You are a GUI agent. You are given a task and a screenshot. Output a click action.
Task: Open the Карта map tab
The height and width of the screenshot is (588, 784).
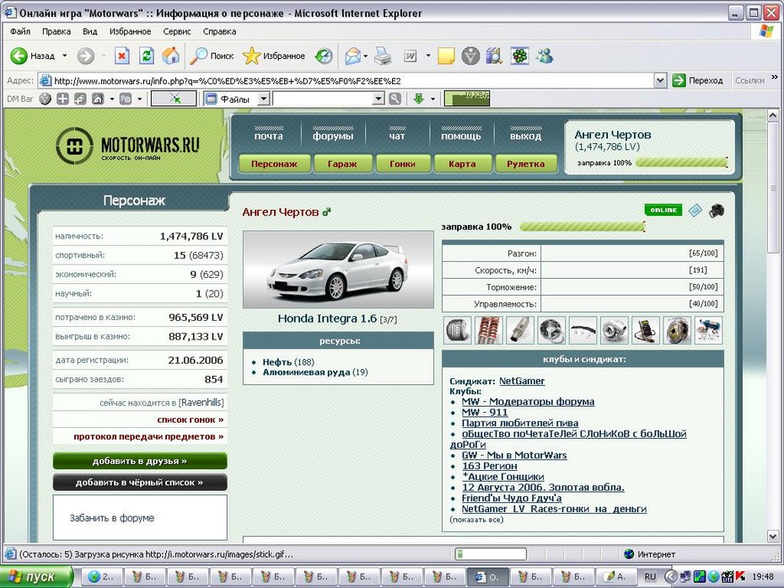(462, 164)
